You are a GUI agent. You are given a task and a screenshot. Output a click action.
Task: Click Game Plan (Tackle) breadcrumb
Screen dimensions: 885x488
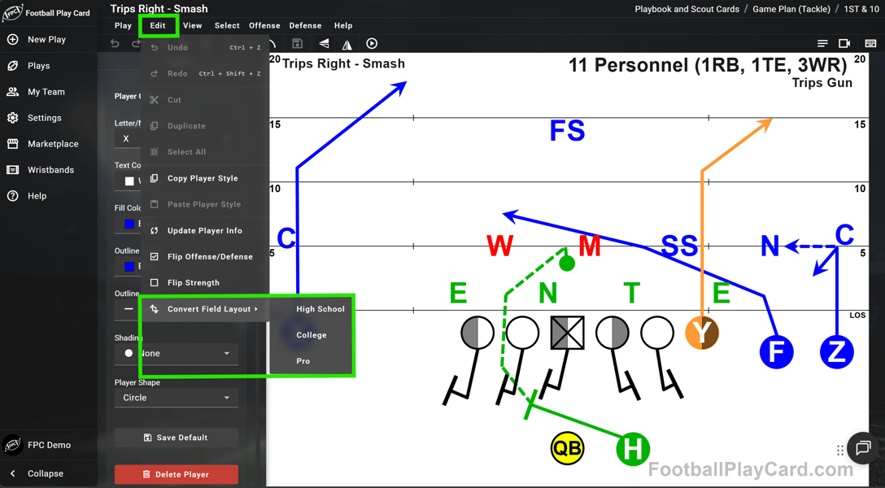(x=791, y=9)
